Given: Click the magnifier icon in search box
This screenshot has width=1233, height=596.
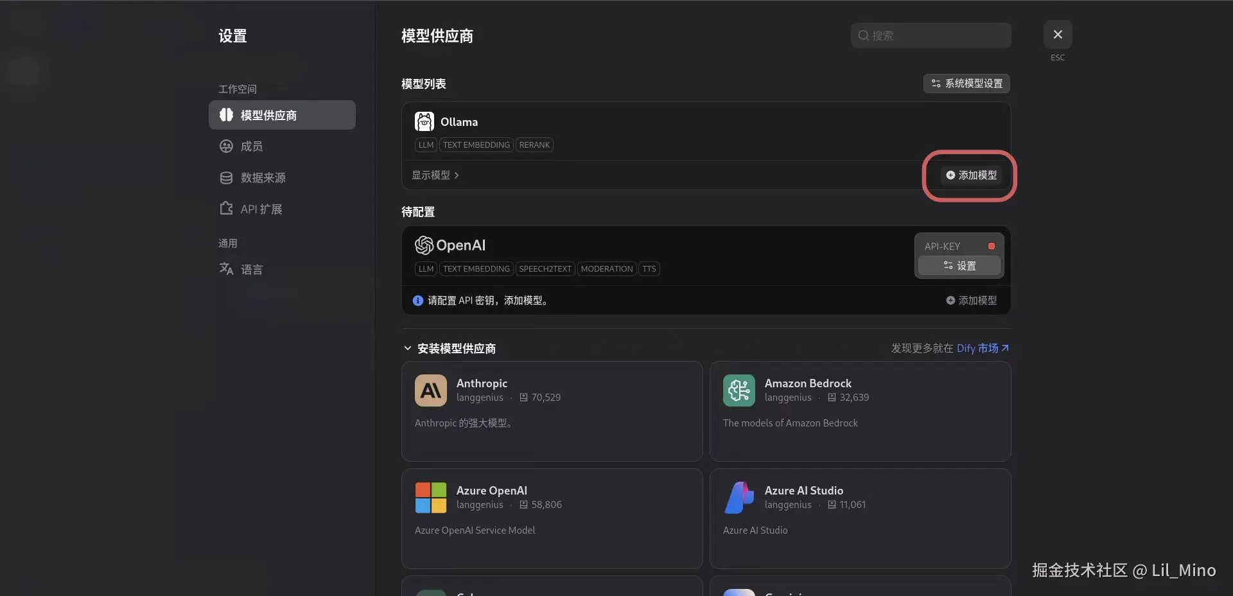Looking at the screenshot, I should pos(864,35).
